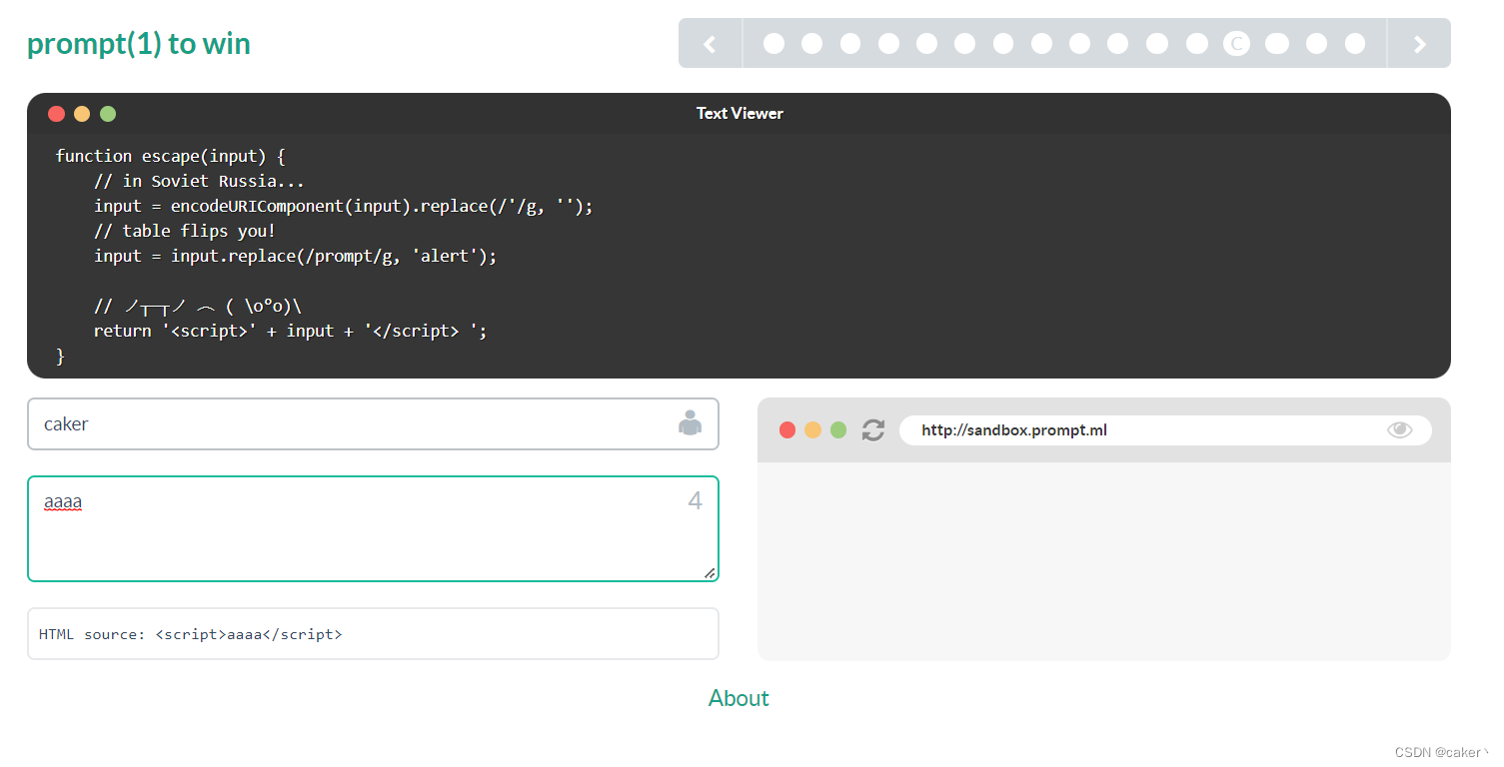
Task: Select the level dot immediately before C
Action: click(1197, 43)
